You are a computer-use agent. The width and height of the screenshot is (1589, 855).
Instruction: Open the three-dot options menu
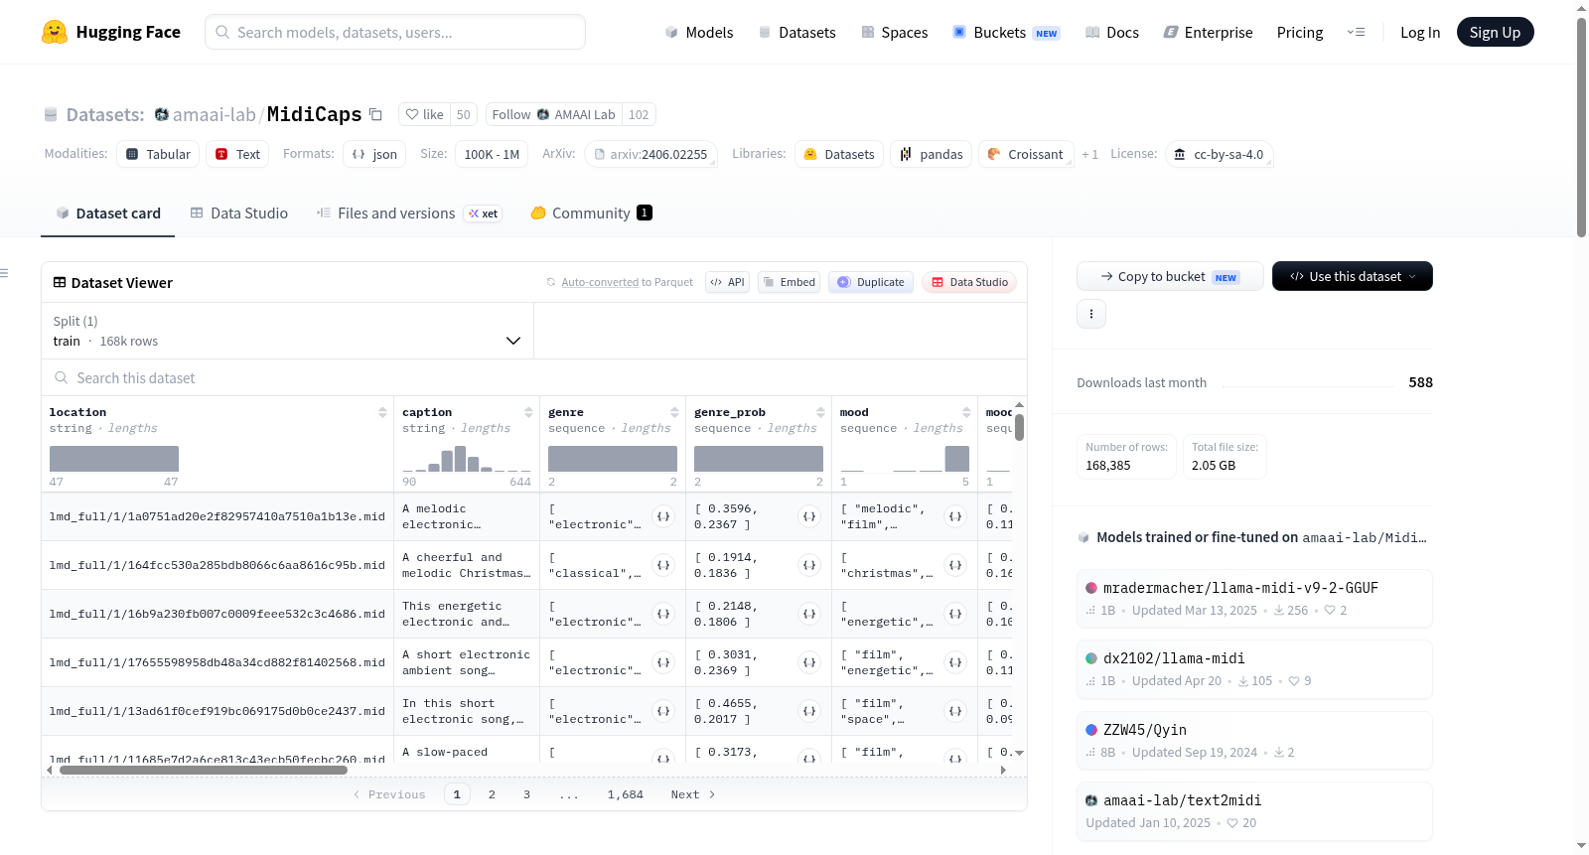tap(1091, 314)
